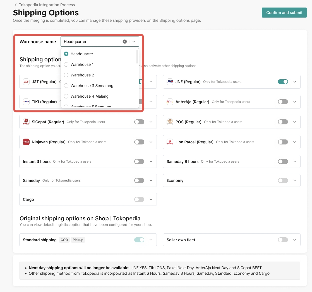Click the TIKI courier logo icon
The image size is (312, 292).
pos(26,102)
